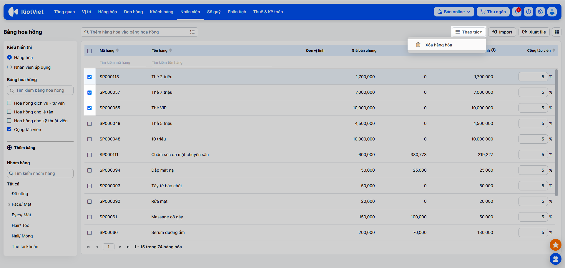The image size is (565, 268).
Task: Check the SP000049 row checkbox
Action: (x=89, y=124)
